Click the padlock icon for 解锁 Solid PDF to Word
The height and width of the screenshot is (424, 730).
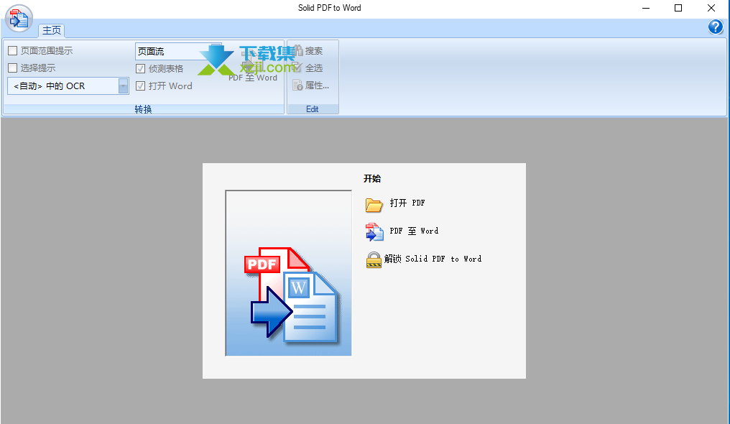click(x=374, y=259)
